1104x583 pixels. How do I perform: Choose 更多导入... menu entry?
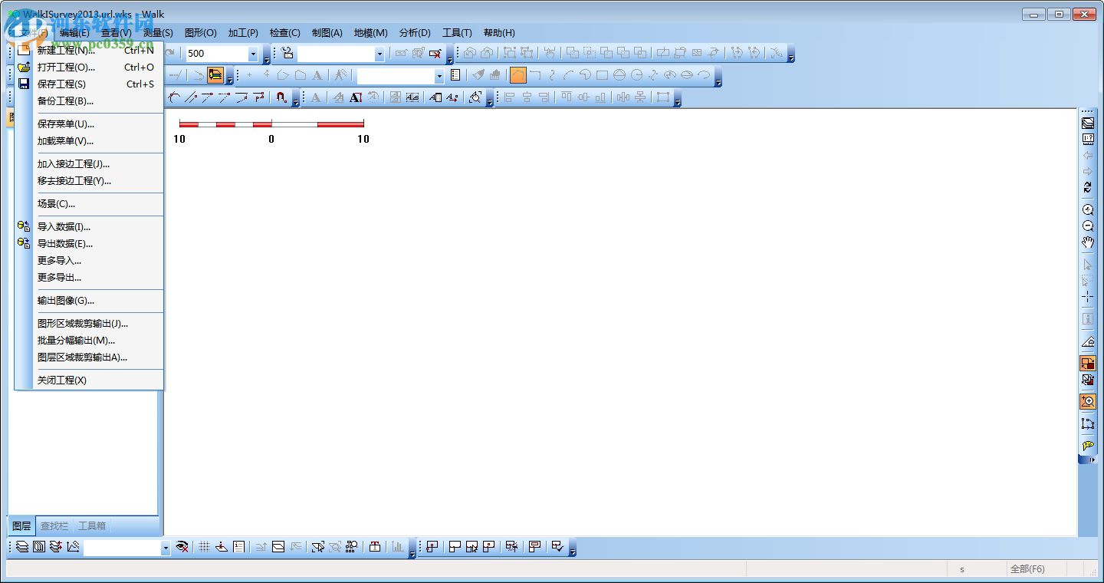pyautogui.click(x=89, y=261)
